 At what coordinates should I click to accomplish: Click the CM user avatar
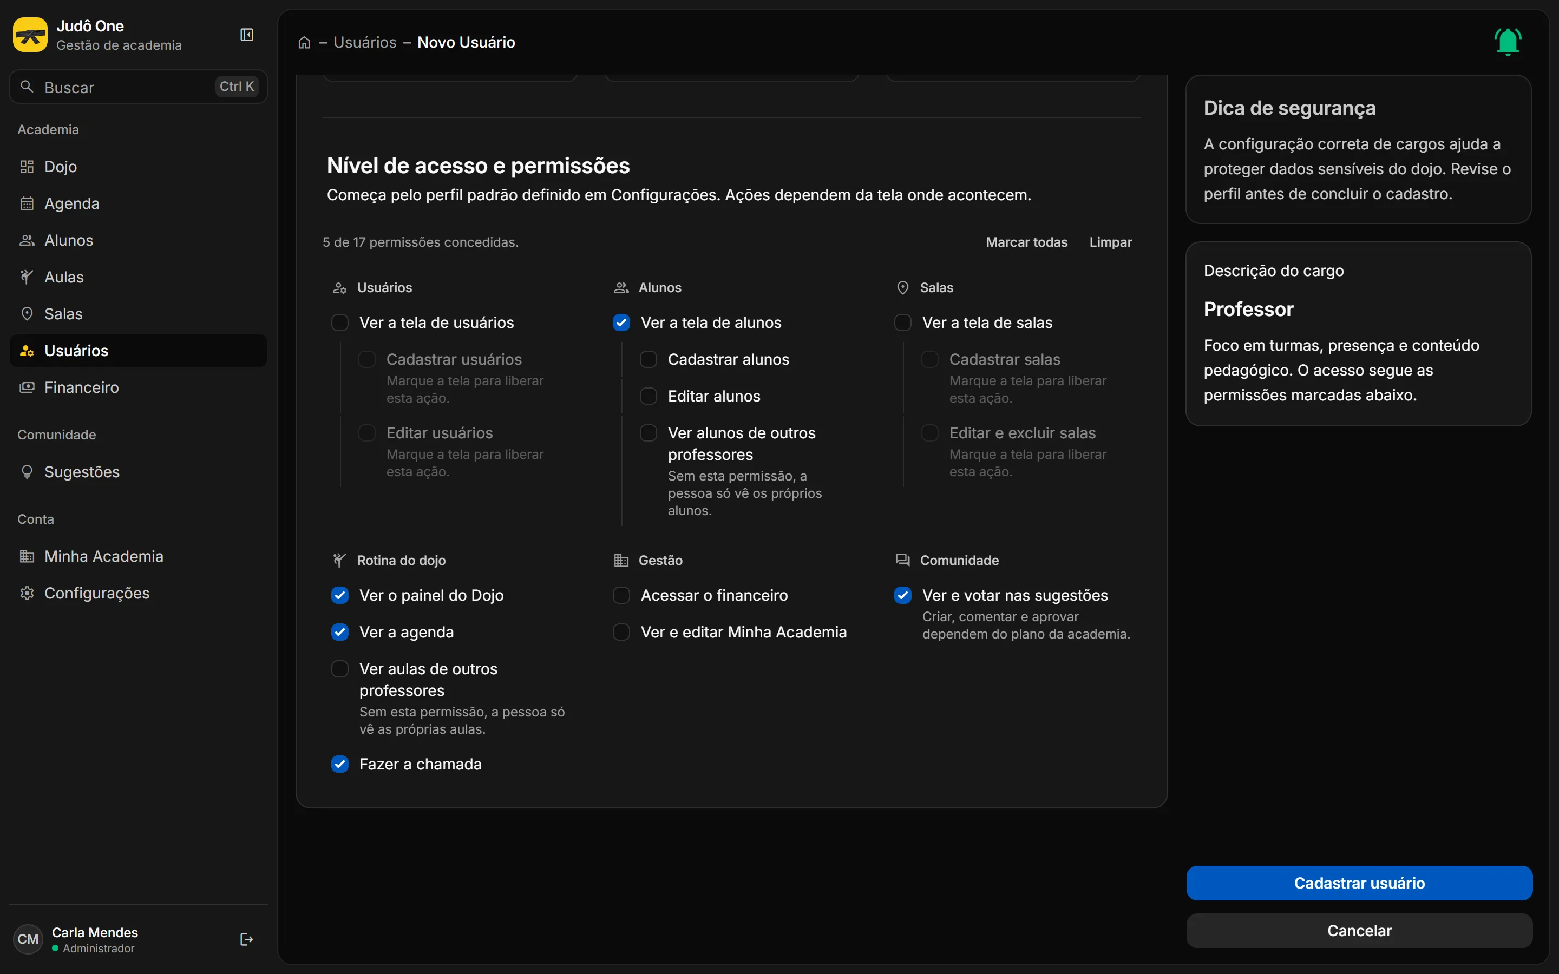click(28, 939)
